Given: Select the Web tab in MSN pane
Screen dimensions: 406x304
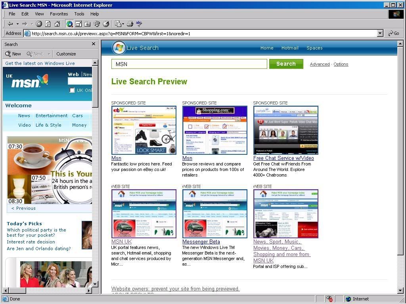Looking at the screenshot, I should (x=73, y=74).
